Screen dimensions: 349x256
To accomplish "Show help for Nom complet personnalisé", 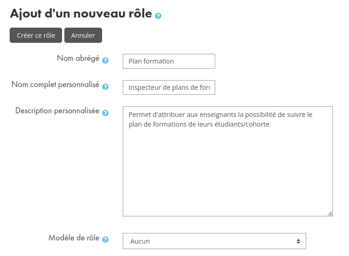I will click(105, 87).
